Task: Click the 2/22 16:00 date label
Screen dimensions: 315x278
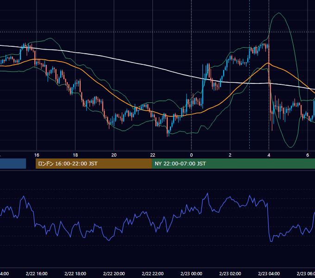Action: click(x=37, y=274)
